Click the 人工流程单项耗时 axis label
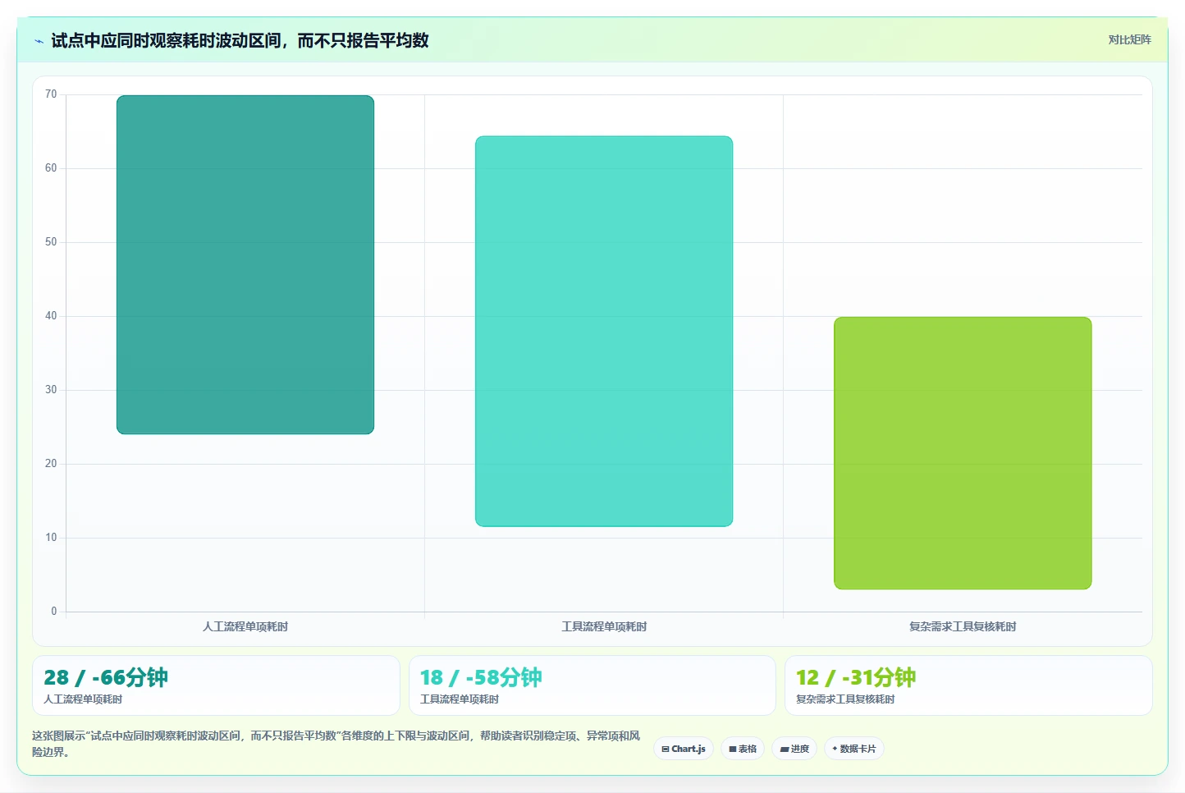Image resolution: width=1185 pixels, height=793 pixels. click(x=245, y=626)
